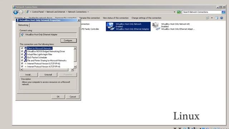229x129 pixels.
Task: Toggle Internet Protocol Version 4 checkbox
Action: pos(22,66)
